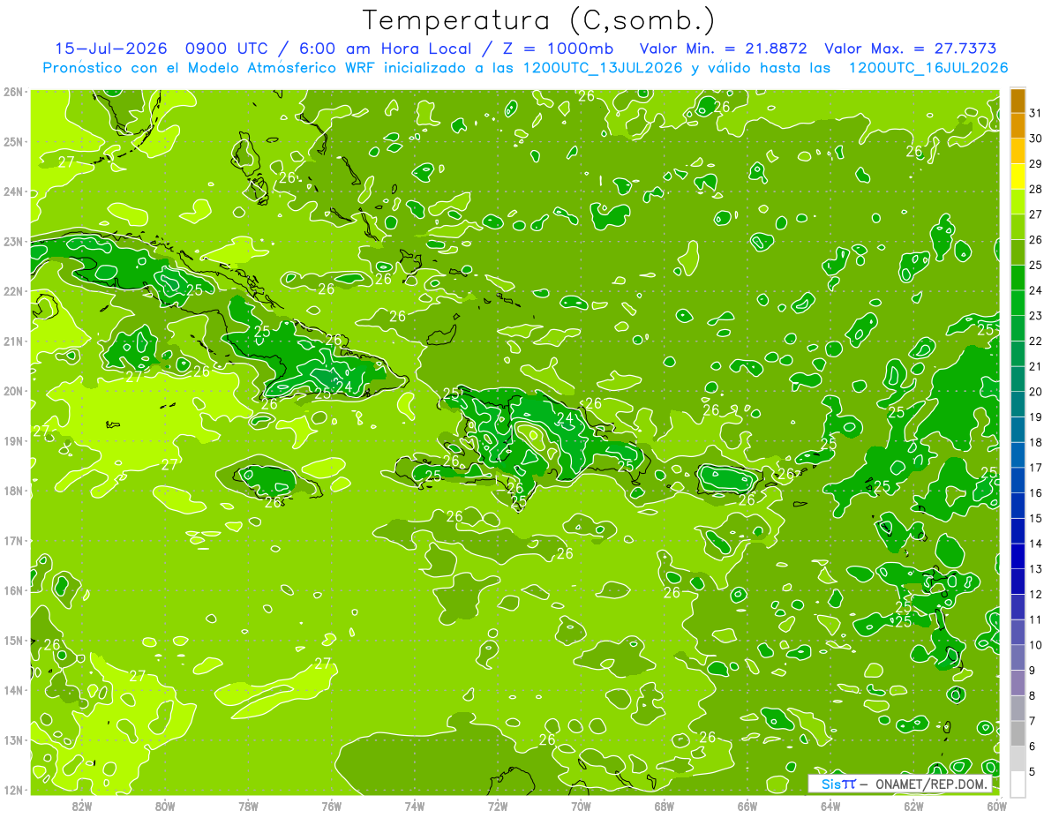This screenshot has width=1059, height=818.
Task: Click the 68W longitude axis label
Action: pos(665,806)
